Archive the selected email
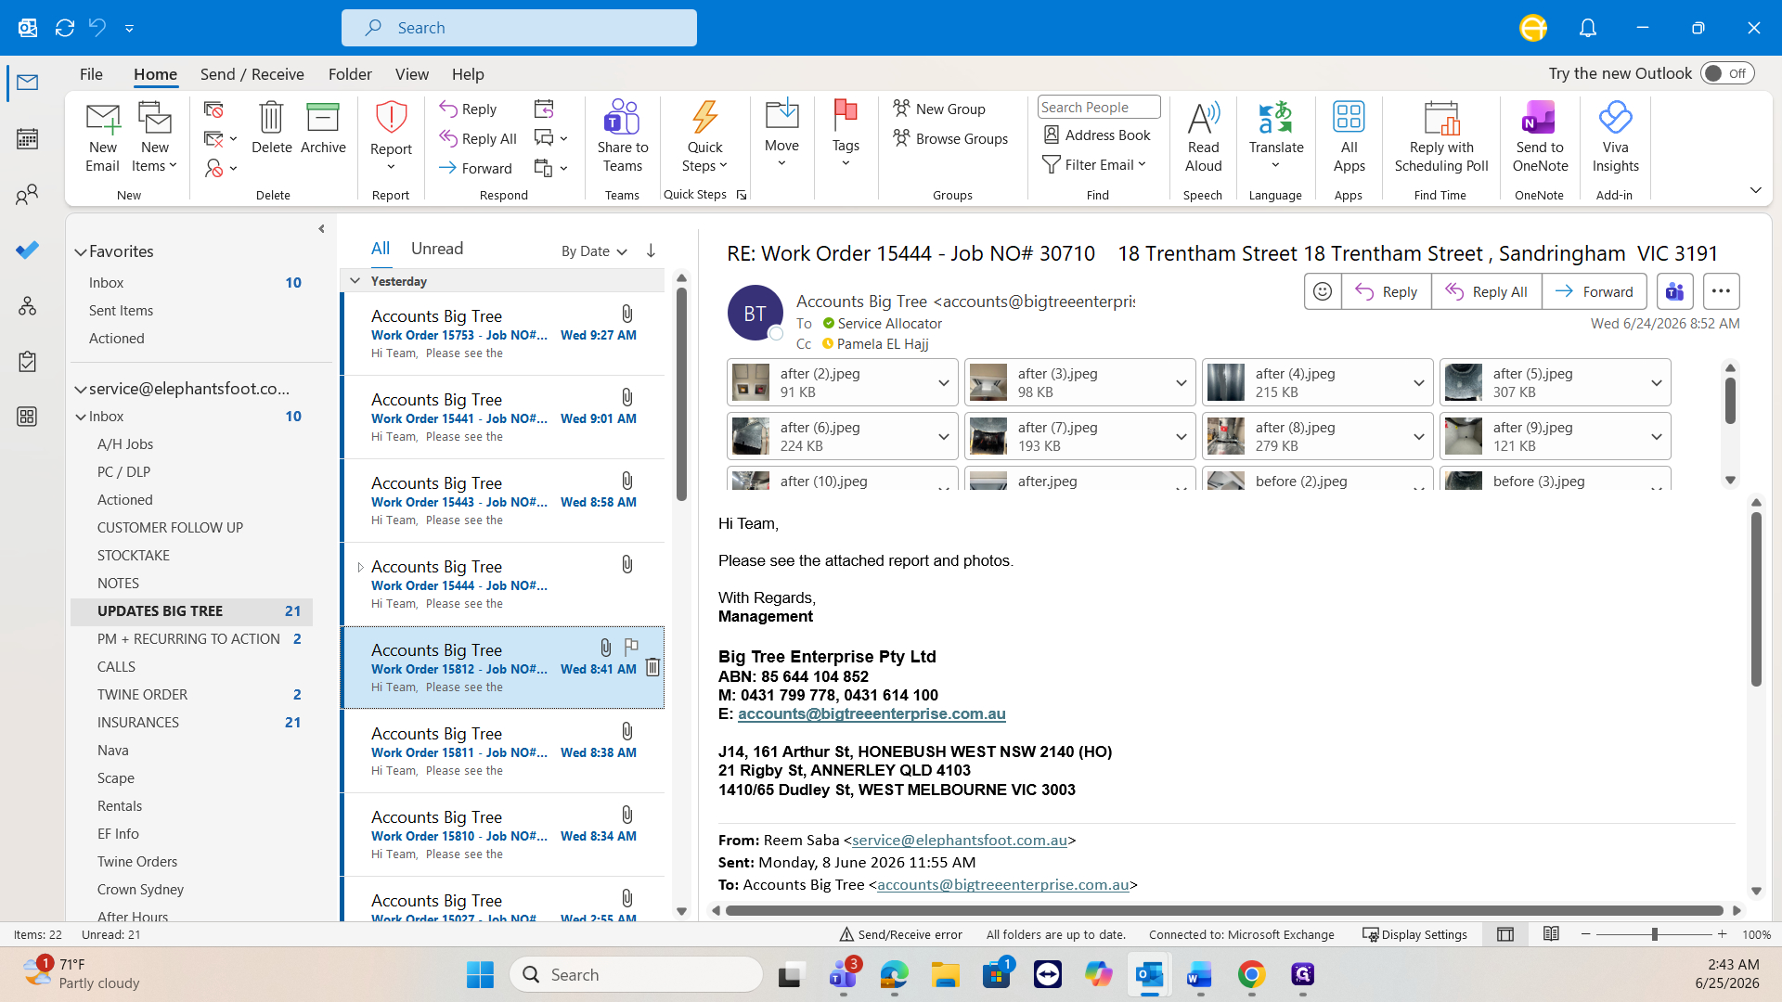 pyautogui.click(x=323, y=128)
